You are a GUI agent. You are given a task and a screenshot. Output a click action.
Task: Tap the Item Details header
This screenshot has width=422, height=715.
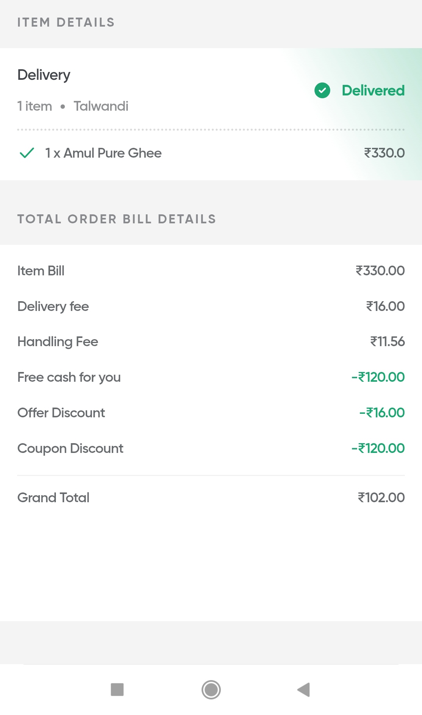tap(66, 22)
